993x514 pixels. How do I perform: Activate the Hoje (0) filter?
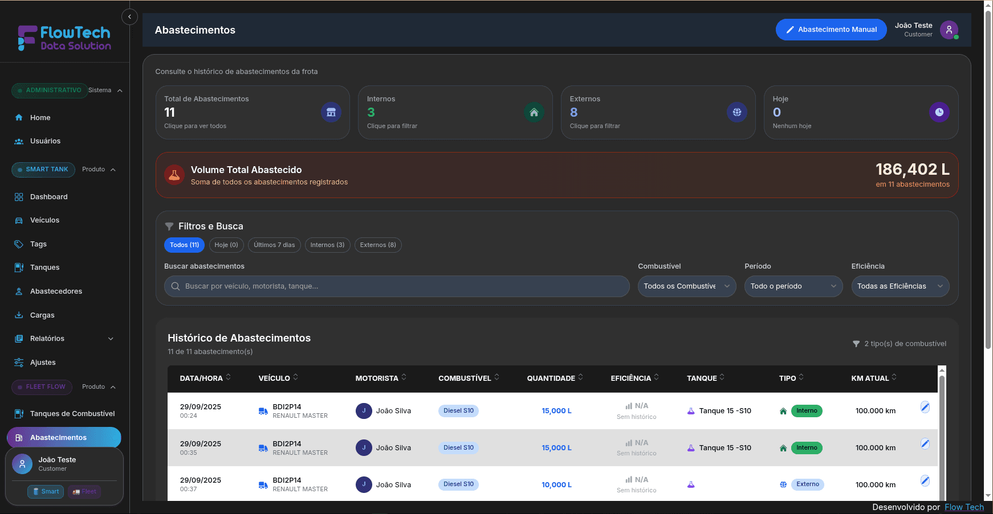tap(226, 245)
